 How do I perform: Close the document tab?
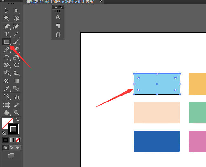click(101, 1)
